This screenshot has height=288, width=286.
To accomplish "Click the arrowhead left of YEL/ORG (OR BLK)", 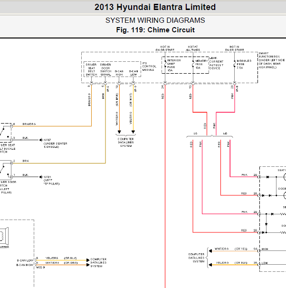I will point(210,265).
